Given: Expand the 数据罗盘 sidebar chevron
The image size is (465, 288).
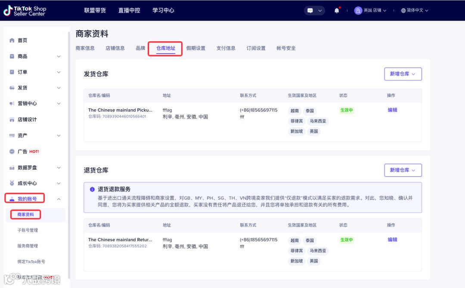Looking at the screenshot, I should (59, 168).
